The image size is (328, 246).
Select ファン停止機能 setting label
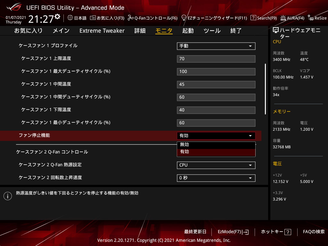(x=34, y=135)
